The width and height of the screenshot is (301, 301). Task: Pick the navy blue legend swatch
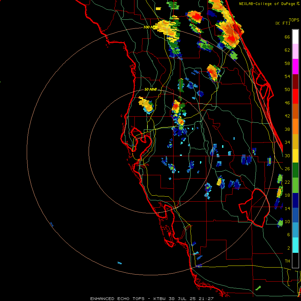[295, 200]
